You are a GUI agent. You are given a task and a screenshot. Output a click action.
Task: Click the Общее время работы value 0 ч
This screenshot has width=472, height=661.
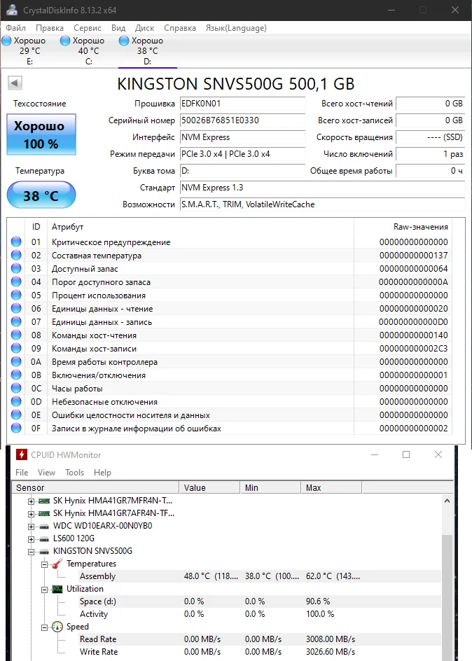pos(430,171)
